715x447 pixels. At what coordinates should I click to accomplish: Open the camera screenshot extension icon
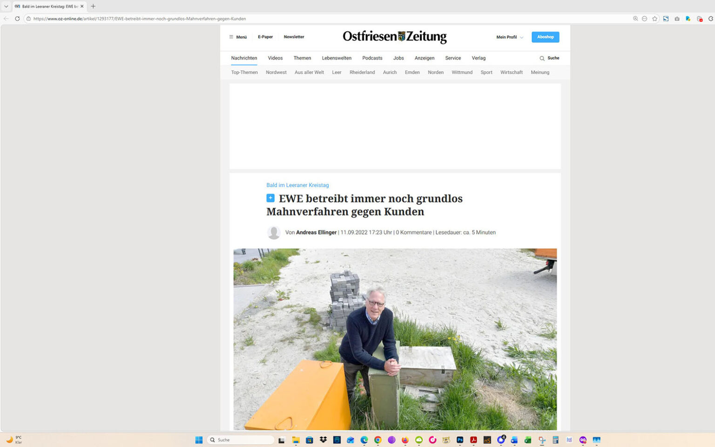[x=677, y=19]
